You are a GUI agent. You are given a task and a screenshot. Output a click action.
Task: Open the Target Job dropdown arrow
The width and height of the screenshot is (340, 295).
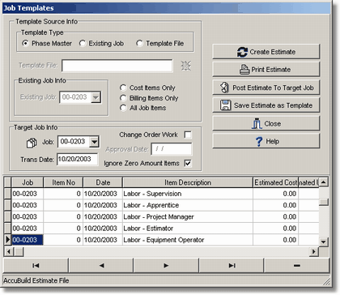[x=94, y=142]
